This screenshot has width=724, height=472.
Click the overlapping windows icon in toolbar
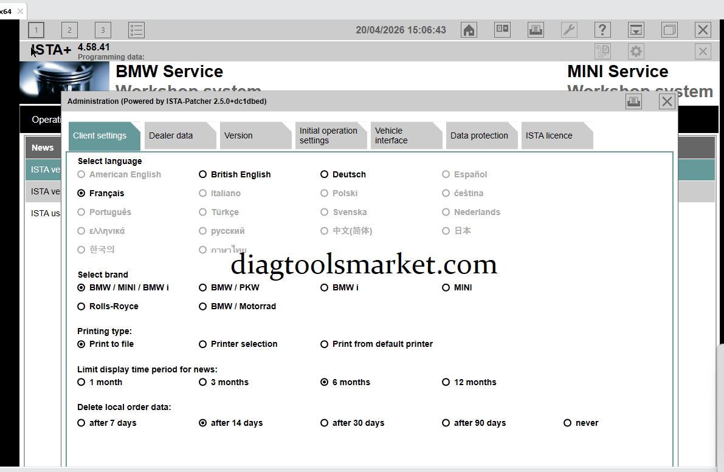(669, 30)
